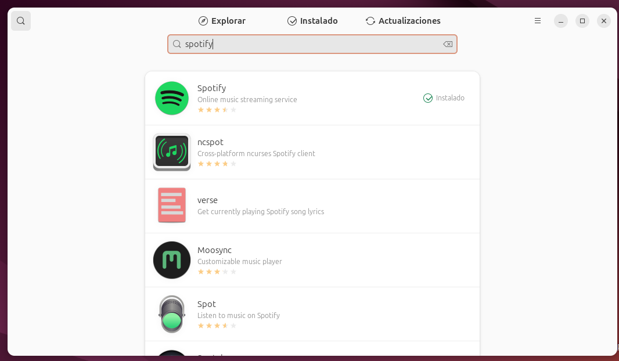Open the ncspot app icon

(x=172, y=152)
